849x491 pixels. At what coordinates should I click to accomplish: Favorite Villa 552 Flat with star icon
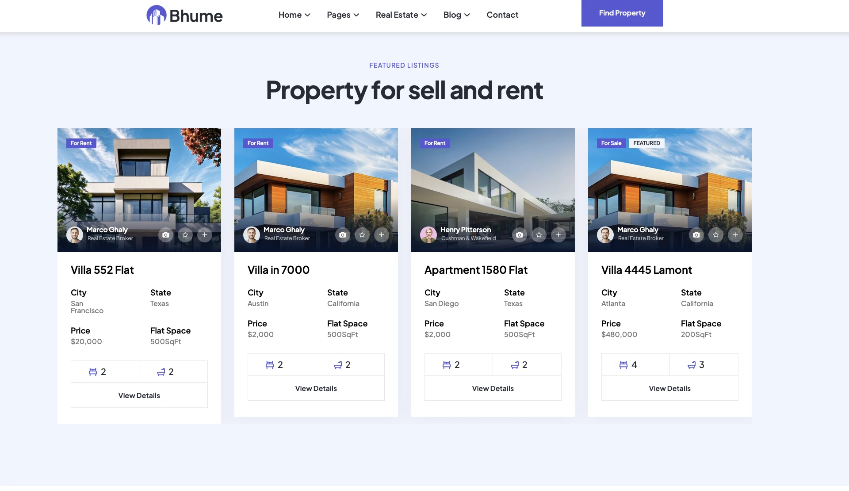point(185,235)
